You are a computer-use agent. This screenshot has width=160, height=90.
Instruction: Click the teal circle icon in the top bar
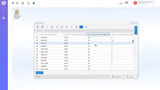point(34,3)
